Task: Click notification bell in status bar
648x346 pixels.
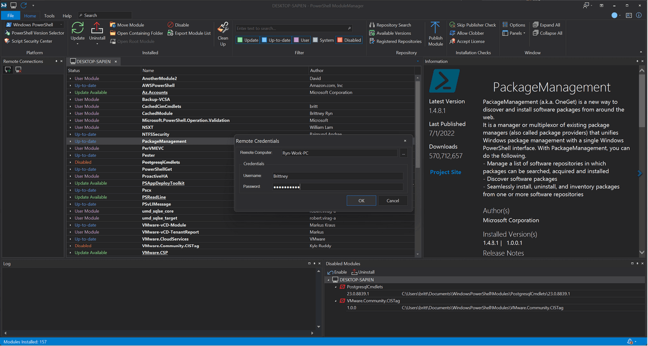Action: point(629,341)
